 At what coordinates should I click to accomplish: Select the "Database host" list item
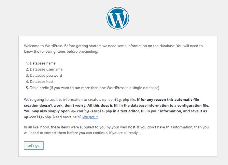point(41,82)
